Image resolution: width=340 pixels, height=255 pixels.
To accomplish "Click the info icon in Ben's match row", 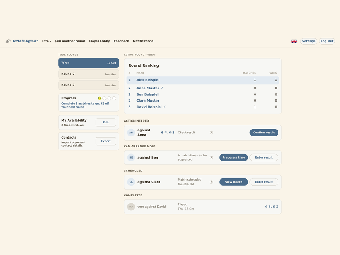I will tap(211, 157).
